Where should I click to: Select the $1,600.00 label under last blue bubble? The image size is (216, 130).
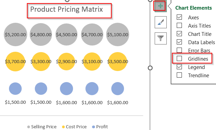[117, 102]
